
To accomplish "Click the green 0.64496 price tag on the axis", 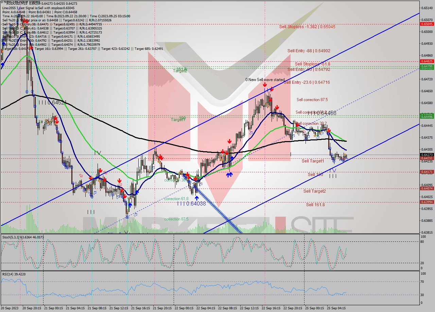I will (x=427, y=117).
